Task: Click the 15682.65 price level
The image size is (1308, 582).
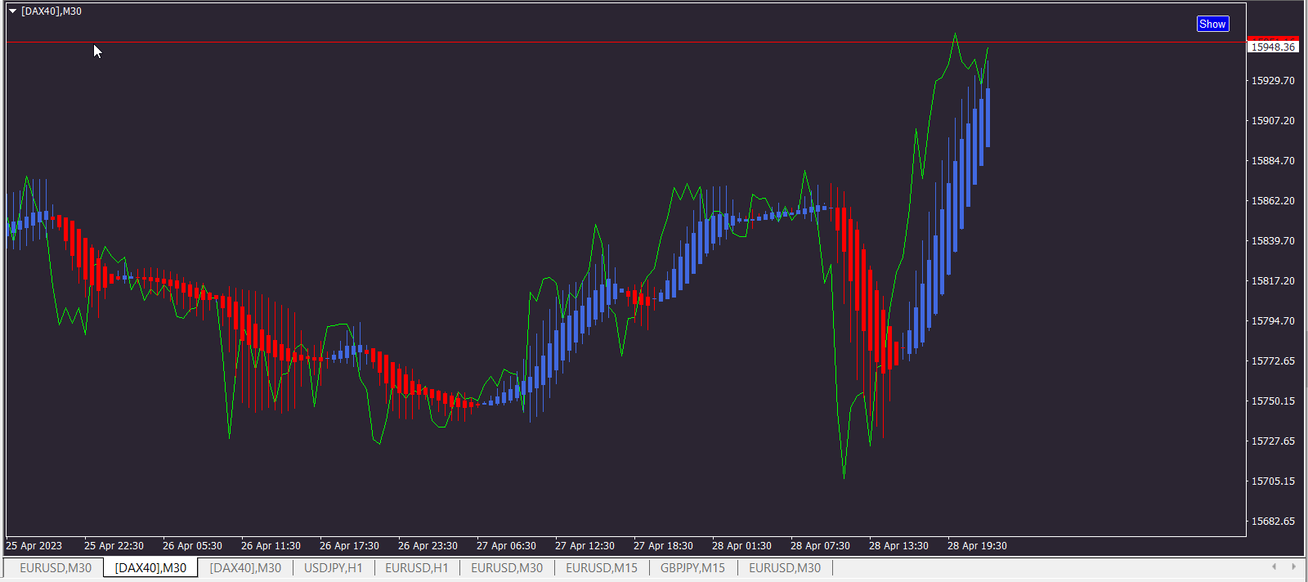Action: click(x=1273, y=521)
